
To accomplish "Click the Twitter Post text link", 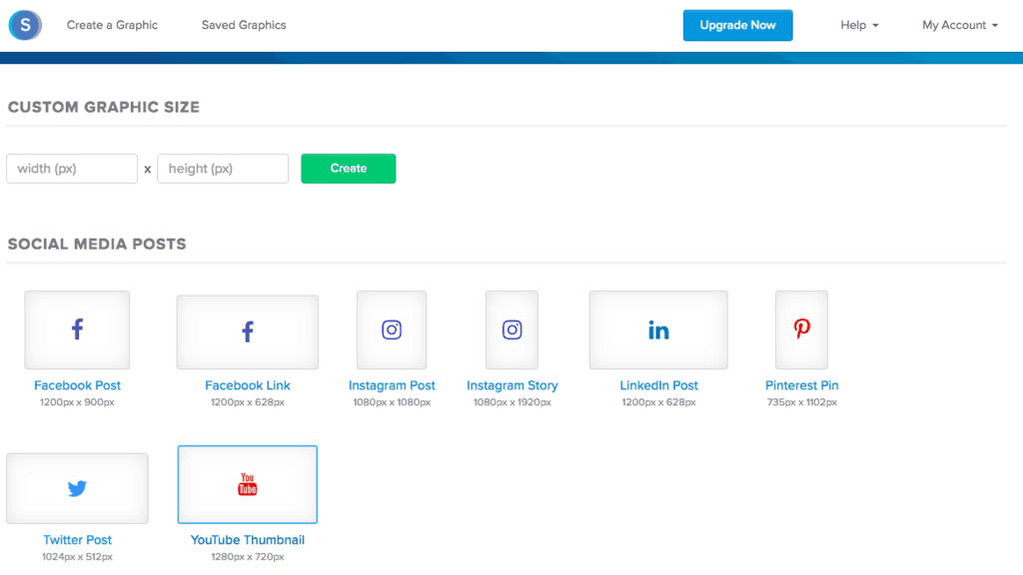I will coord(77,540).
